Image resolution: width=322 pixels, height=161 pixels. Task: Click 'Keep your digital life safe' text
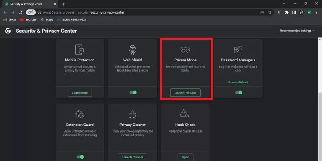[x=185, y=131]
